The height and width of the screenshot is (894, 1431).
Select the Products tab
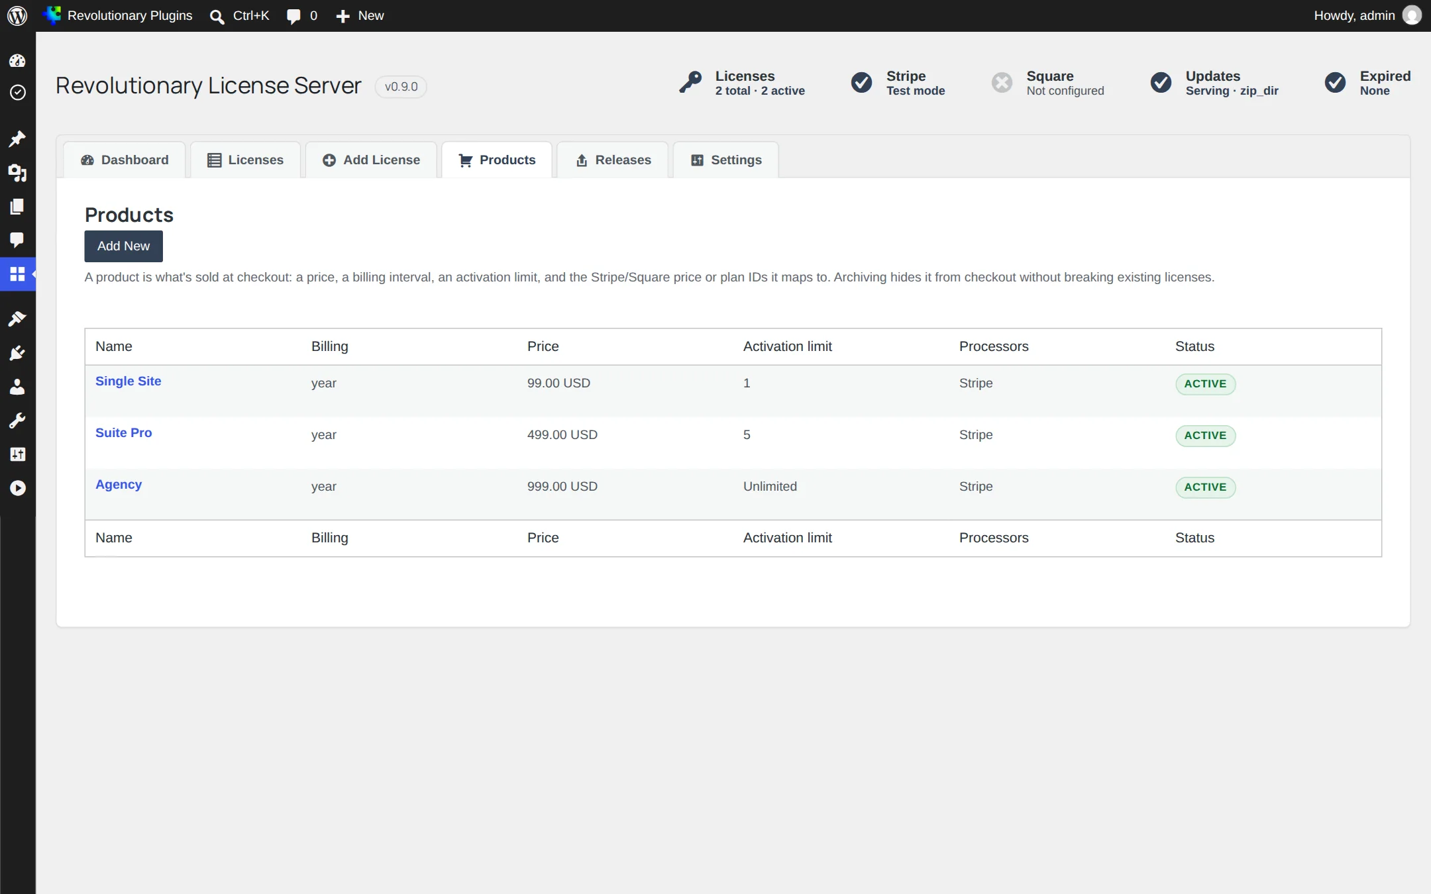click(x=497, y=160)
